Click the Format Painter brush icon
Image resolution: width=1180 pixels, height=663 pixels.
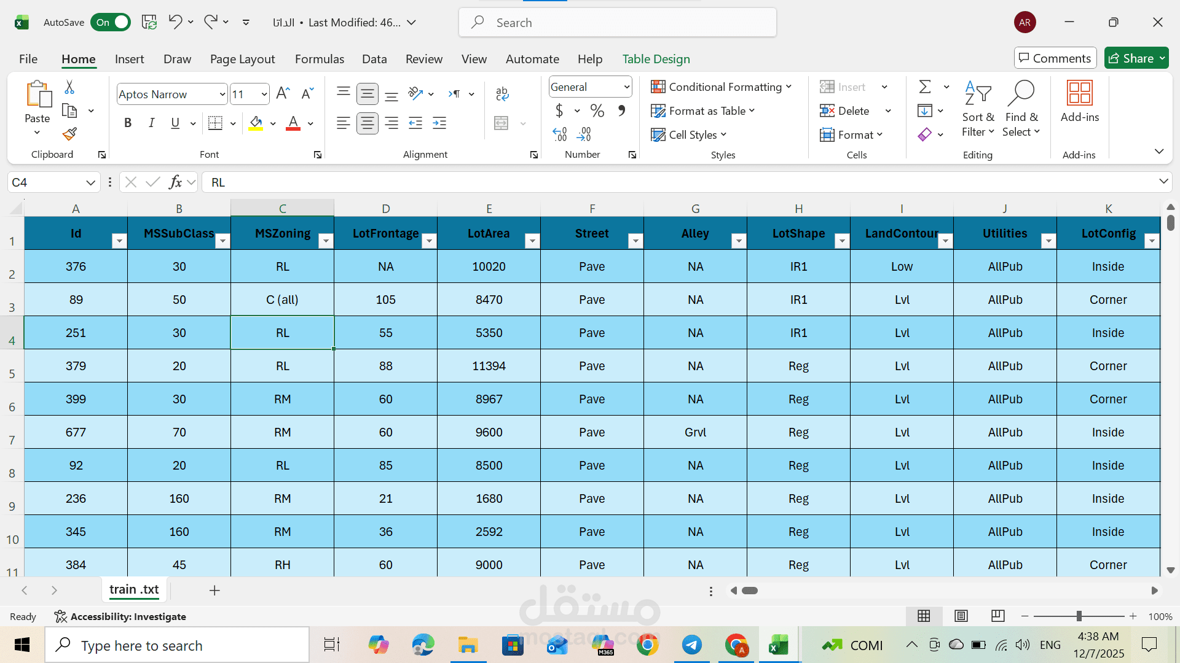pyautogui.click(x=69, y=134)
